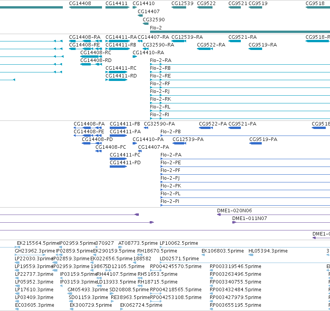The width and height of the screenshot is (330, 311).
Task: Click transcript CG14411-RC label
Action: point(121,68)
